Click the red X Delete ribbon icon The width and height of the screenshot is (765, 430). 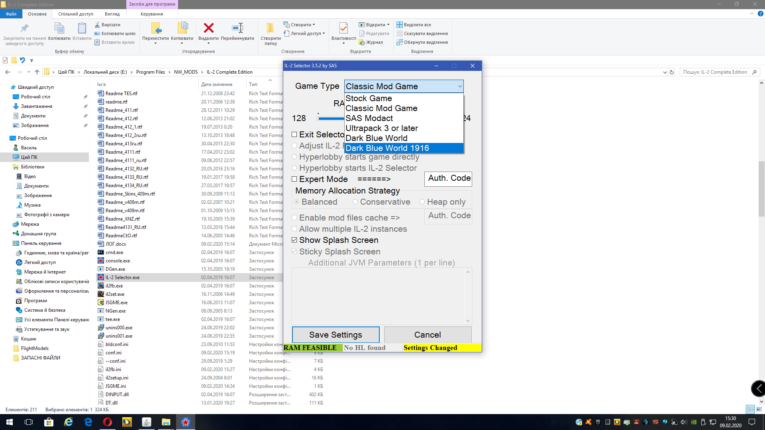pyautogui.click(x=208, y=29)
